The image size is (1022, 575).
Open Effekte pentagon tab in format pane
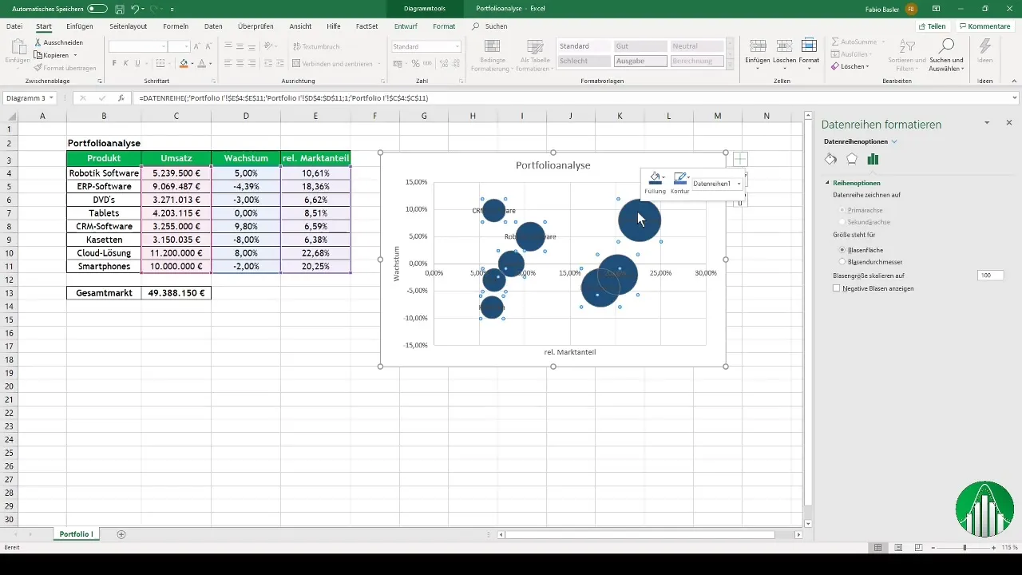pos(852,159)
